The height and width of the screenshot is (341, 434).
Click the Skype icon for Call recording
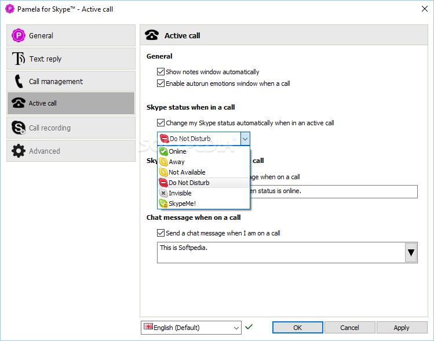(x=19, y=128)
